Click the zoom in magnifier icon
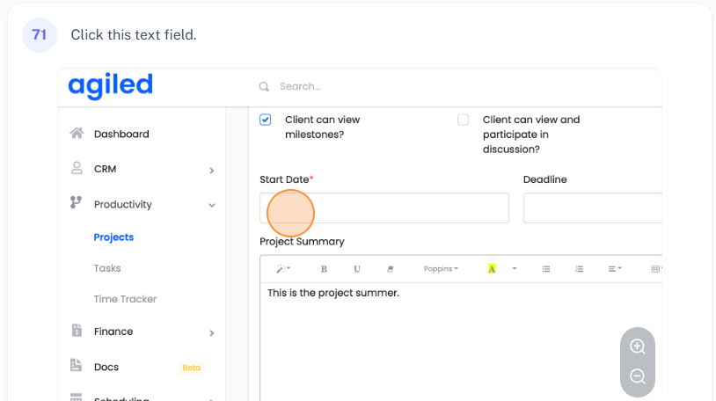Viewport: 716px width, 401px height. (638, 346)
